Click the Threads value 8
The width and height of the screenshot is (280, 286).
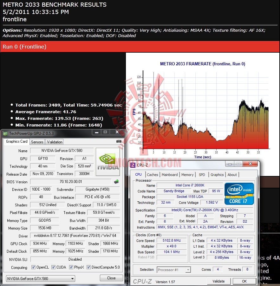(x=247, y=269)
